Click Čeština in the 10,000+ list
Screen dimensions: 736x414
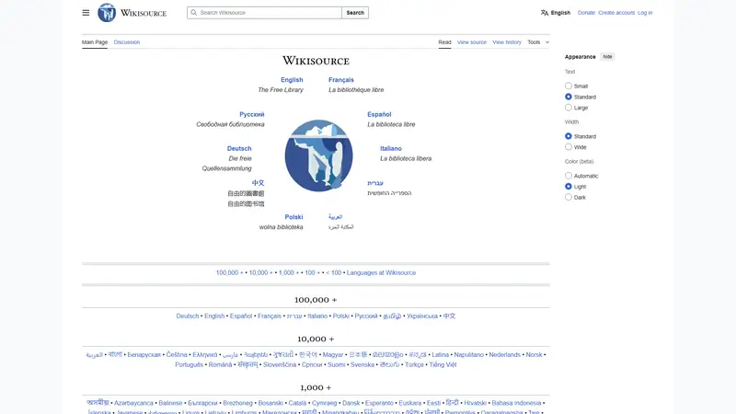[177, 355]
